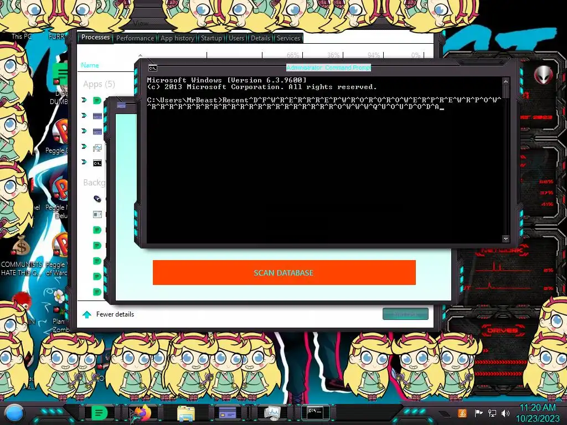The height and width of the screenshot is (425, 567).
Task: Switch to Task Manager via taskbar icon
Action: tap(272, 413)
